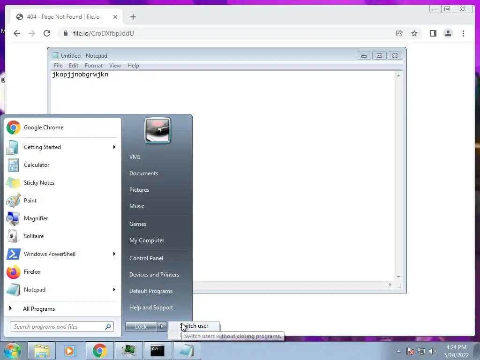This screenshot has height=360, width=480.
Task: Expand Getting Started submenu arrow
Action: [x=114, y=147]
